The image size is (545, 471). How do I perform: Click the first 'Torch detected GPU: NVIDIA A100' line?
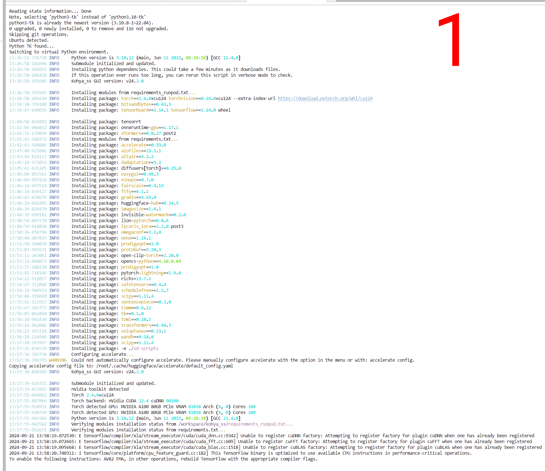click(163, 406)
